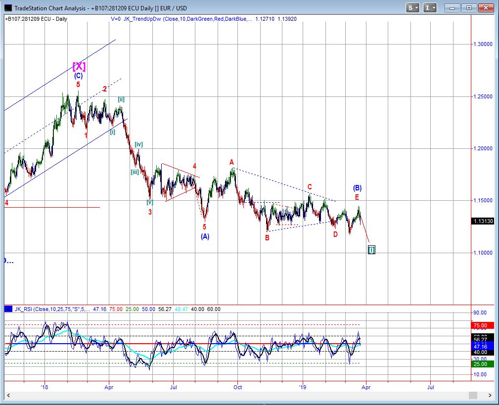Click the current price tag 1.13130
499x405 pixels.
pyautogui.click(x=483, y=221)
